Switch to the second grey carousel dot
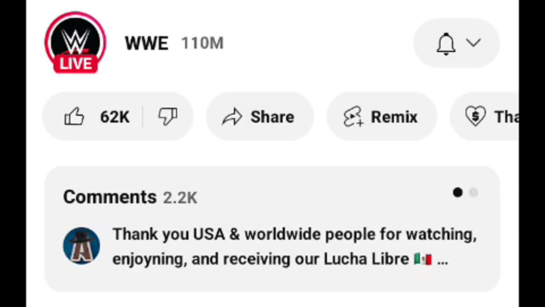Image resolution: width=545 pixels, height=307 pixels. coord(473,193)
